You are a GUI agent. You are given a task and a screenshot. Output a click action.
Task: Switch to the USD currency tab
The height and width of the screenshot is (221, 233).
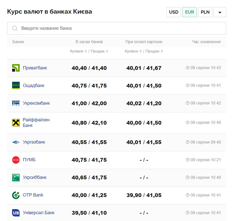(174, 12)
